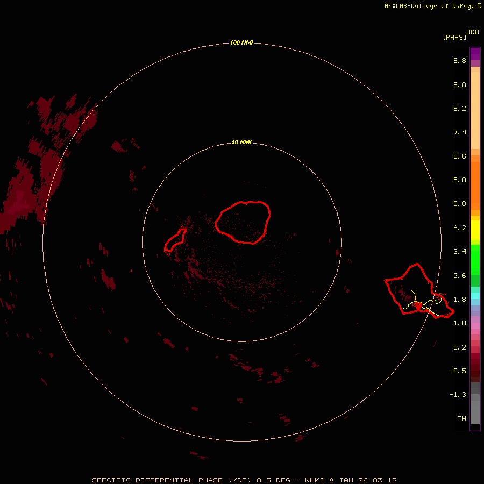Click the 6.6 scale value
484x484 pixels.
(460, 156)
